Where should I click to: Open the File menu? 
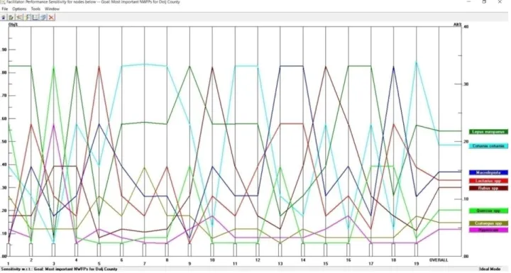(x=4, y=9)
